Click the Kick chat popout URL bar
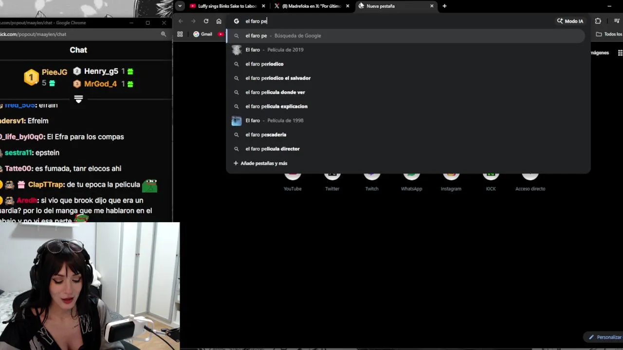 tap(78, 34)
